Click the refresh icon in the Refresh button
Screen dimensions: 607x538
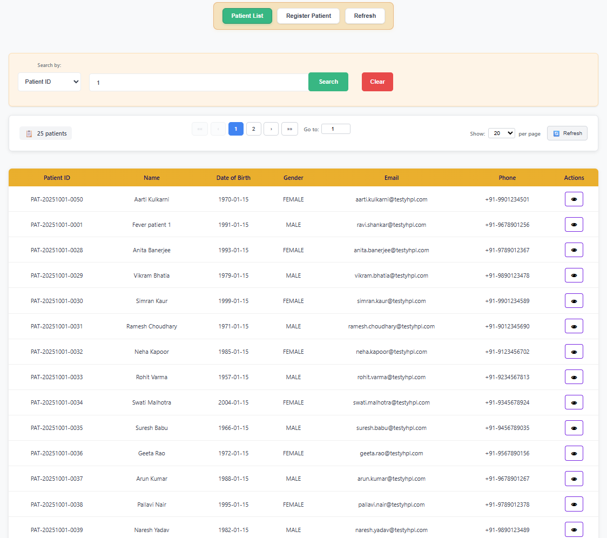click(557, 133)
